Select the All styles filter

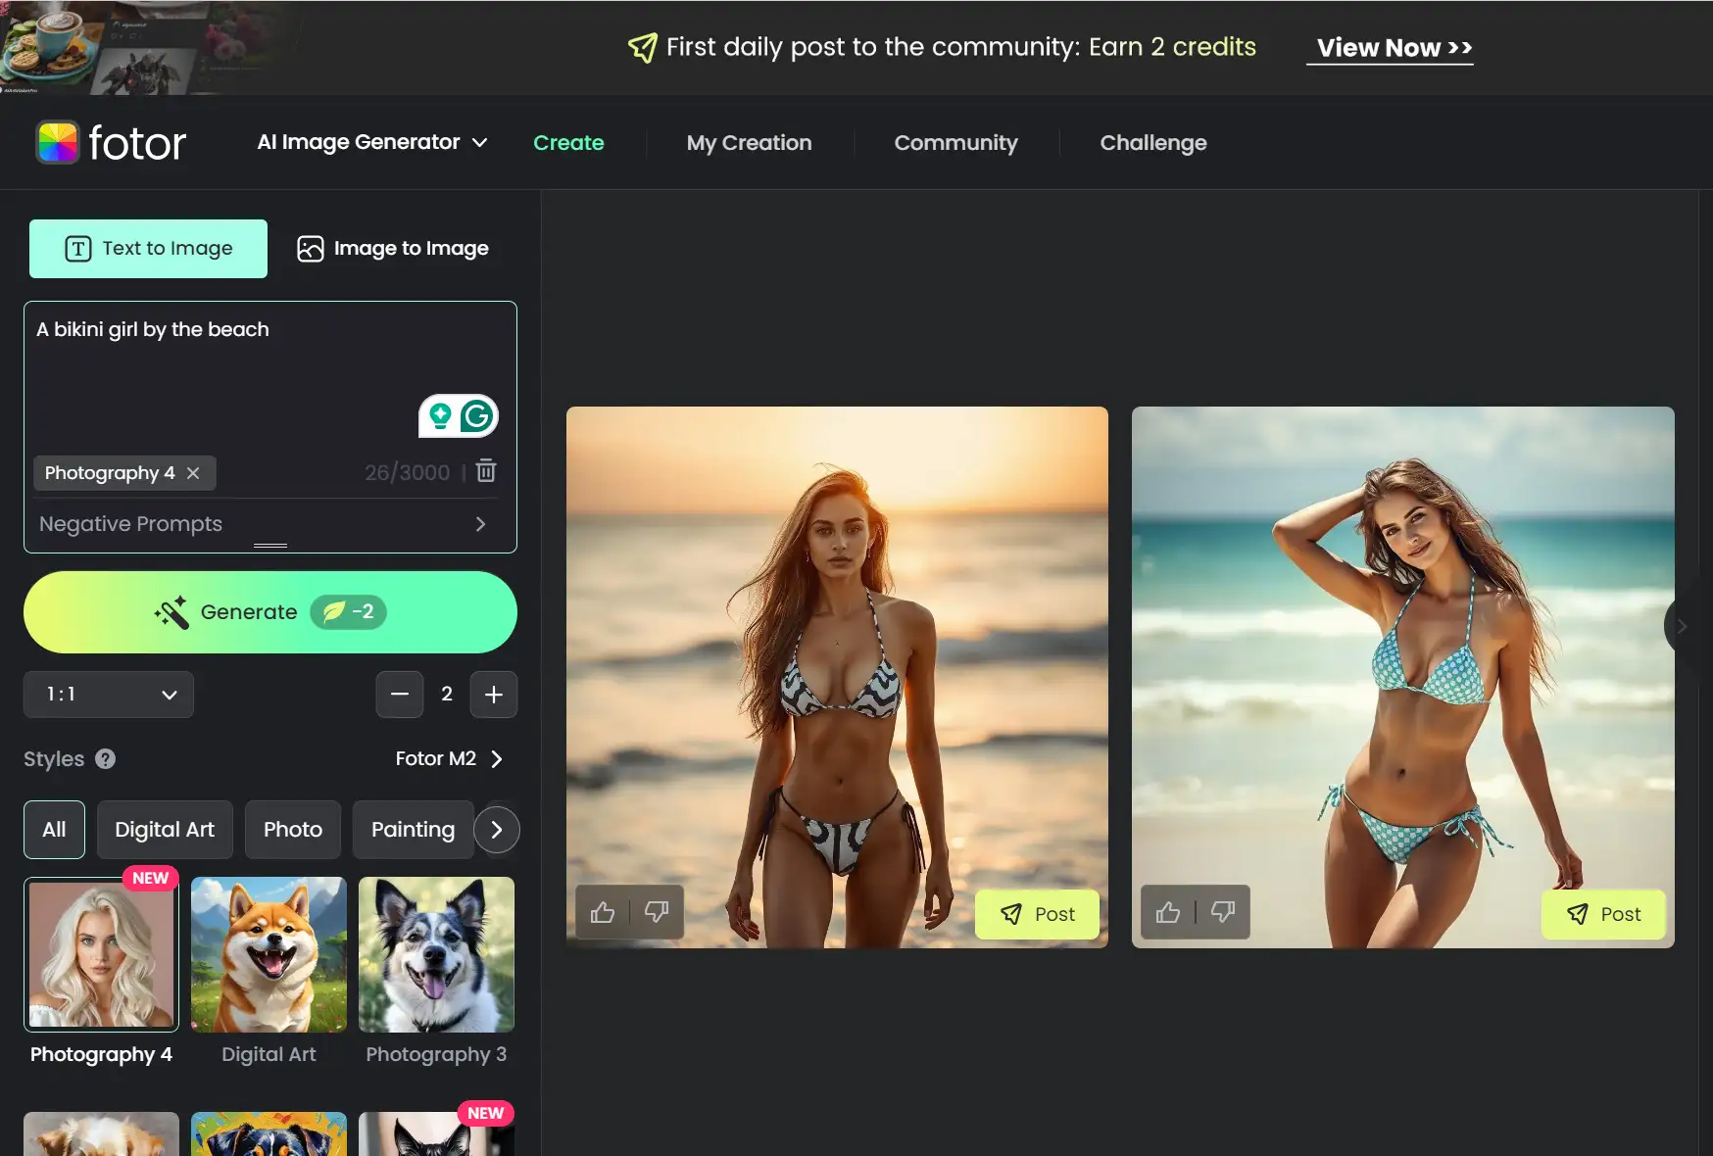(54, 830)
